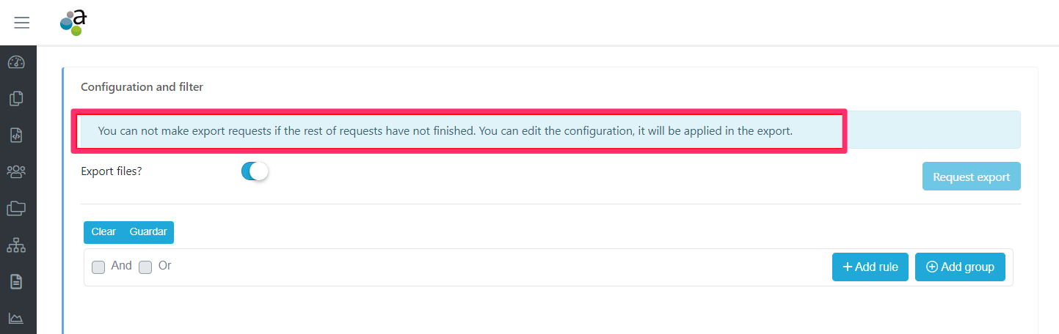Click the app logo
The image size is (1059, 334).
(x=73, y=23)
